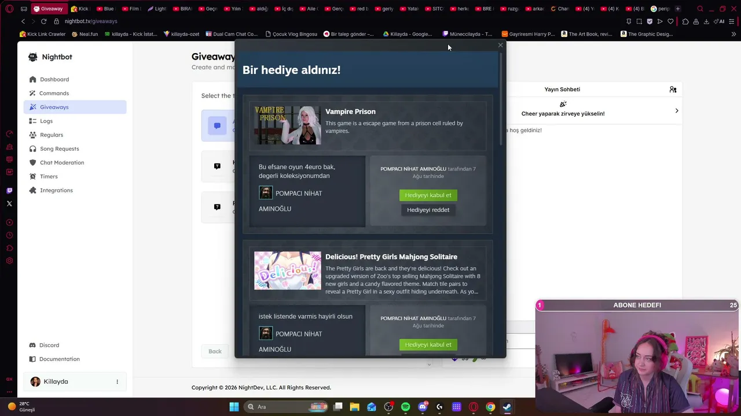Open the browser extensions icon
The height and width of the screenshot is (416, 741).
tap(685, 21)
